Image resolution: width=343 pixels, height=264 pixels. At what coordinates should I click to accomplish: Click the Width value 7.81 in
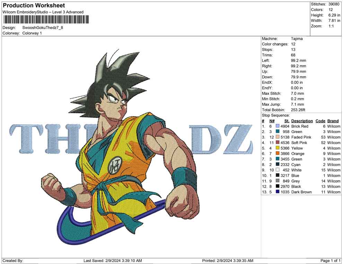334,20
